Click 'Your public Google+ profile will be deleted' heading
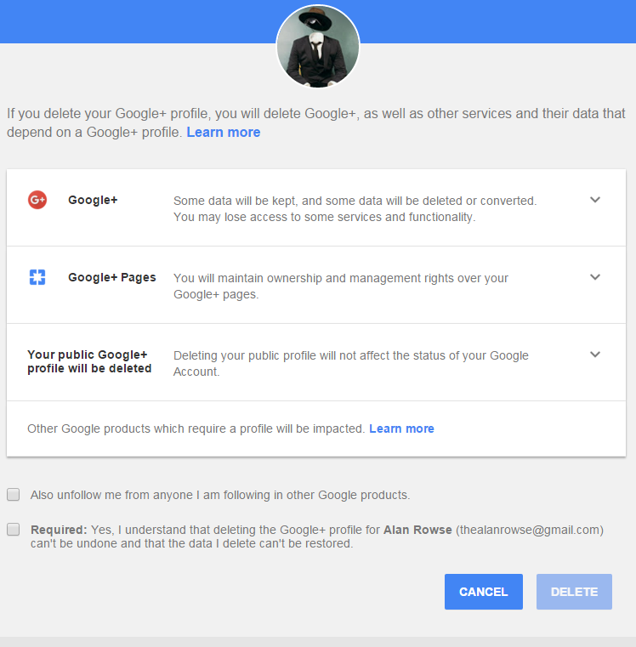Screen dimensions: 636x647 89,361
